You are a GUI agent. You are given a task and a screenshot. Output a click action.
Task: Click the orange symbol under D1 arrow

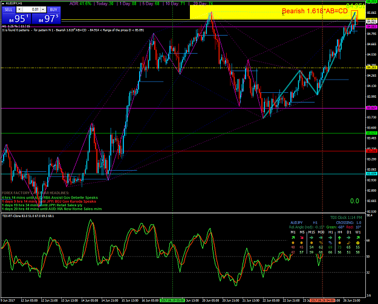[348, 243]
